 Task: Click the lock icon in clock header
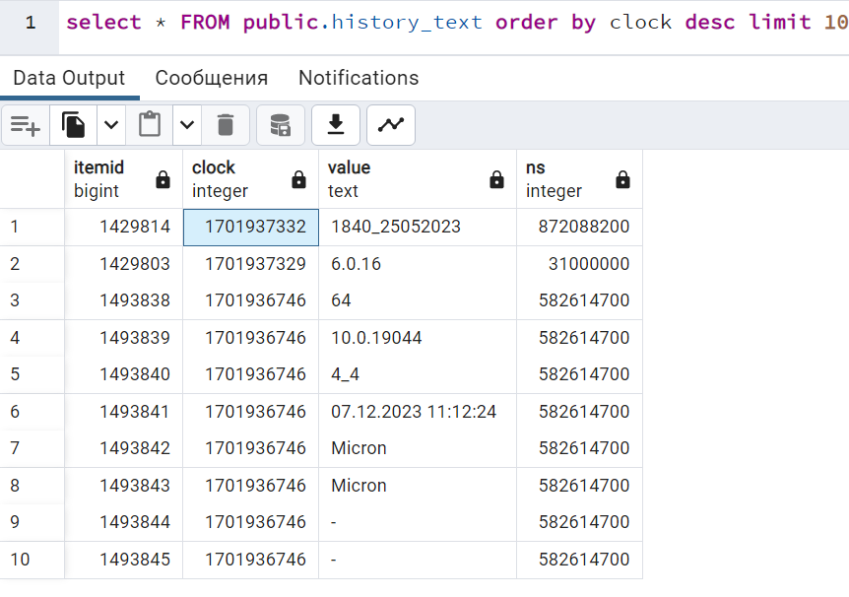298,179
